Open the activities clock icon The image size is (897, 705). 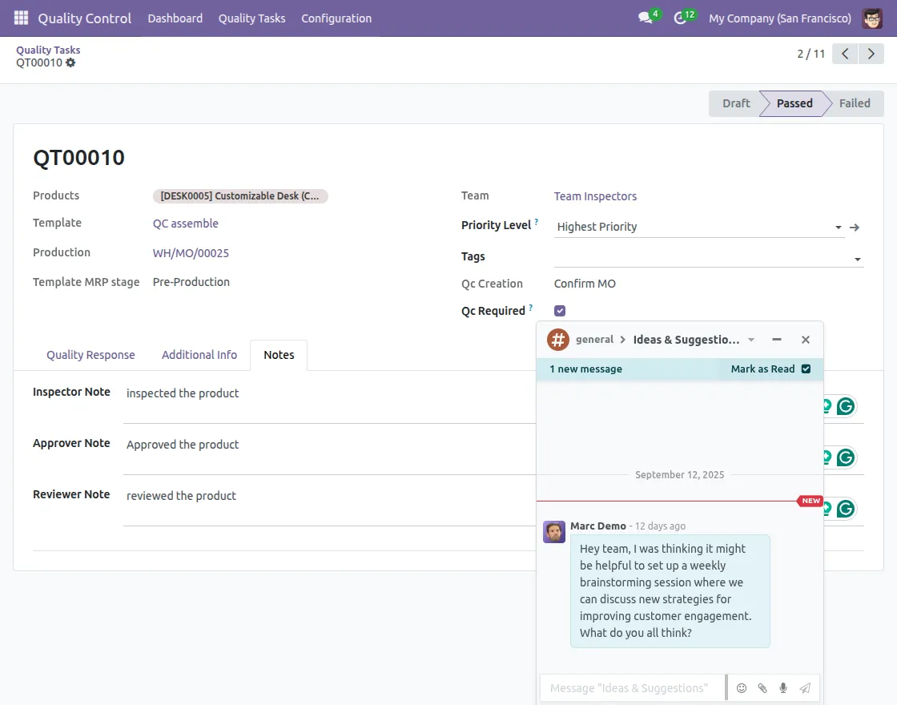[x=681, y=18]
